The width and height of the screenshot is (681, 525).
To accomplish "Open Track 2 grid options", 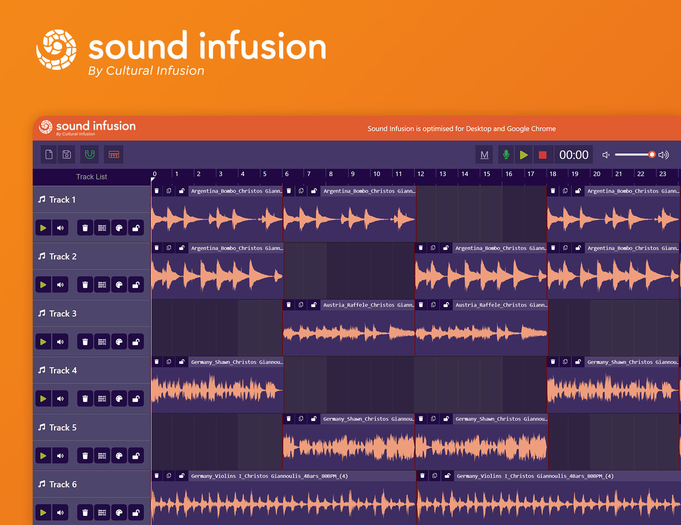I will 102,285.
